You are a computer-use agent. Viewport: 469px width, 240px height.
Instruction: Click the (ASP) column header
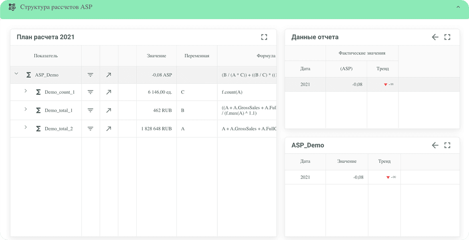click(346, 69)
